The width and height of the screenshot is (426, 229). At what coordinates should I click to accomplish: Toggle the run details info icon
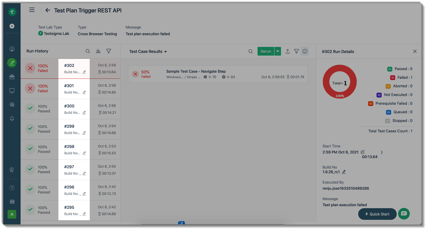tap(305, 51)
